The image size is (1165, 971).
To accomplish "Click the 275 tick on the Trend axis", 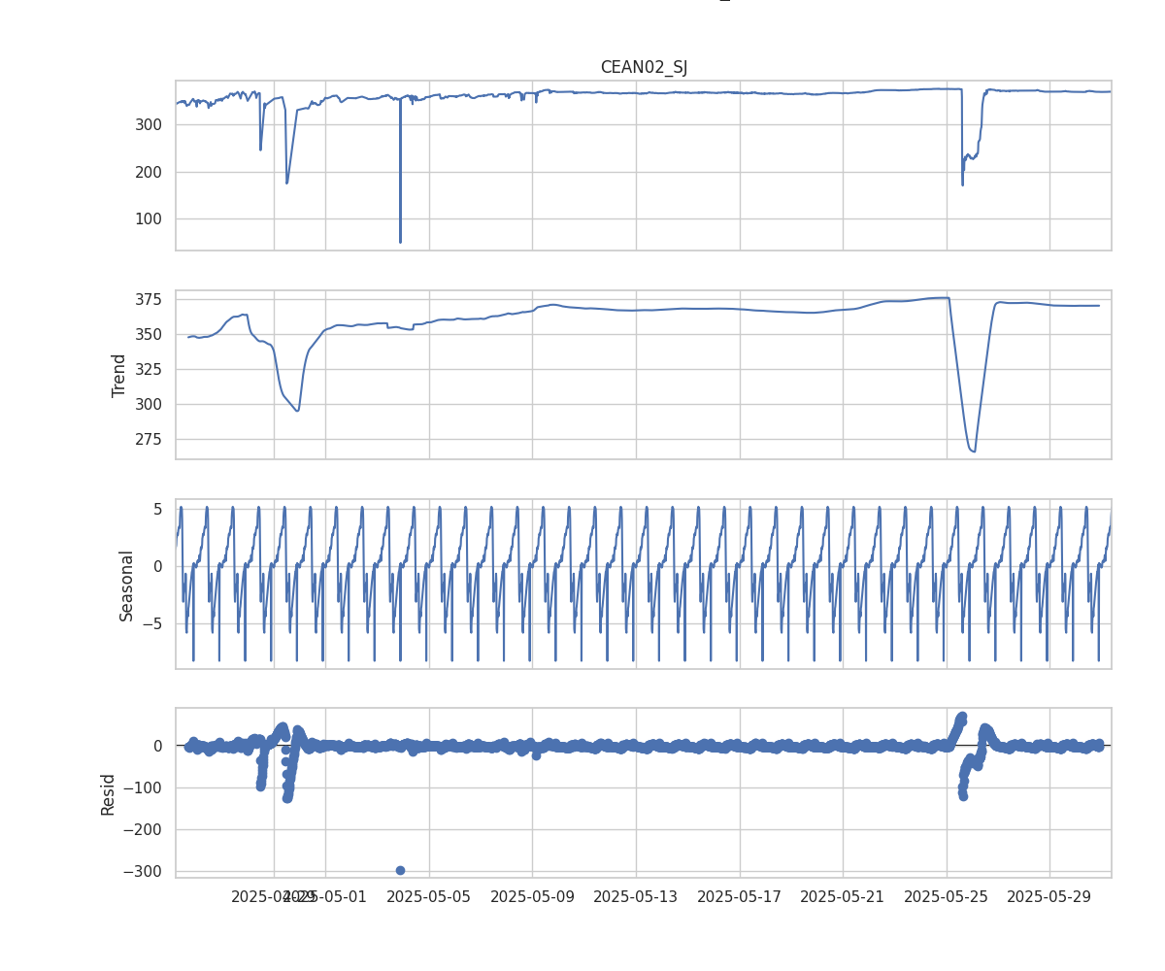I will pyautogui.click(x=149, y=439).
